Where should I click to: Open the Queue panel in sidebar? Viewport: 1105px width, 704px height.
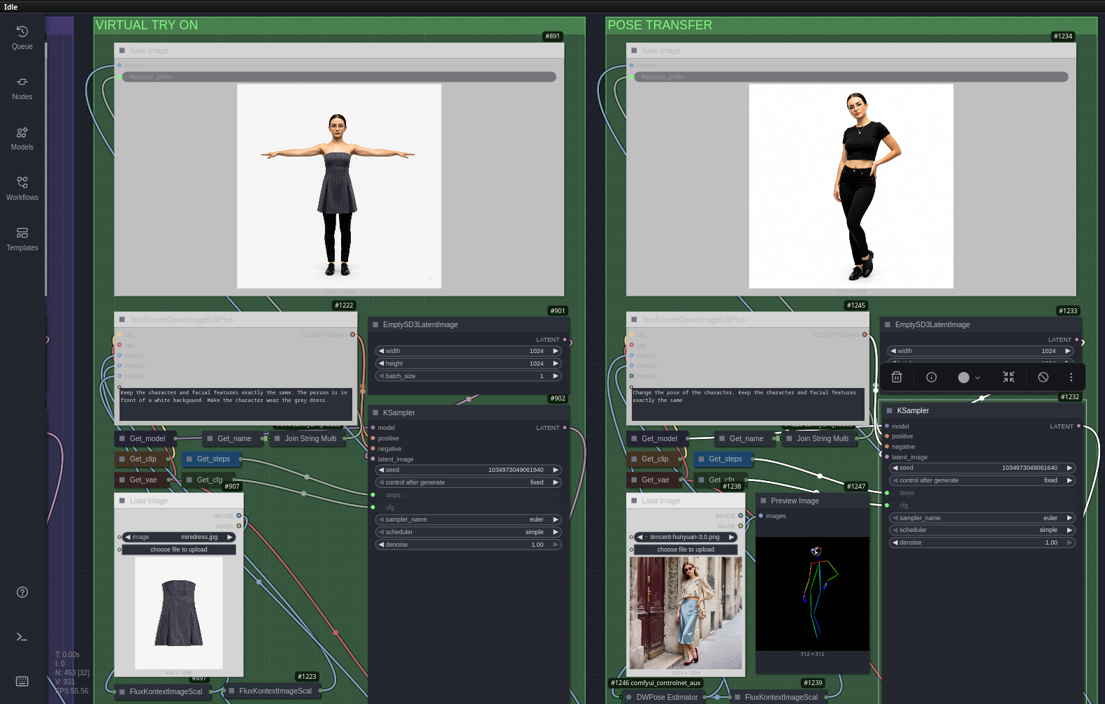point(22,37)
